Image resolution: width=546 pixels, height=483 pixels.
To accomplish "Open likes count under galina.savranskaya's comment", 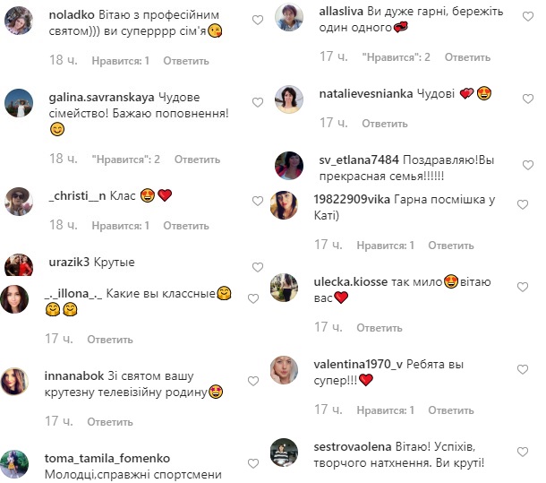I will click(125, 160).
